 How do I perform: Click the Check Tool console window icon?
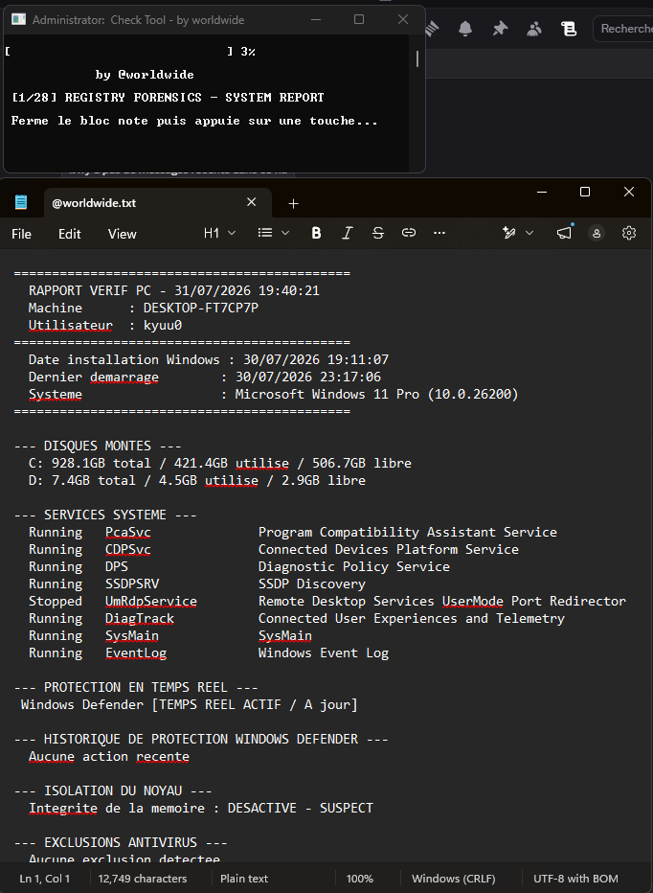pyautogui.click(x=19, y=19)
